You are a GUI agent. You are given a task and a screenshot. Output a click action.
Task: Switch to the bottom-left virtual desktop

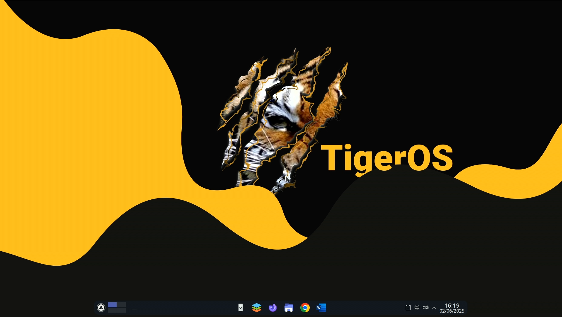[x=113, y=311]
